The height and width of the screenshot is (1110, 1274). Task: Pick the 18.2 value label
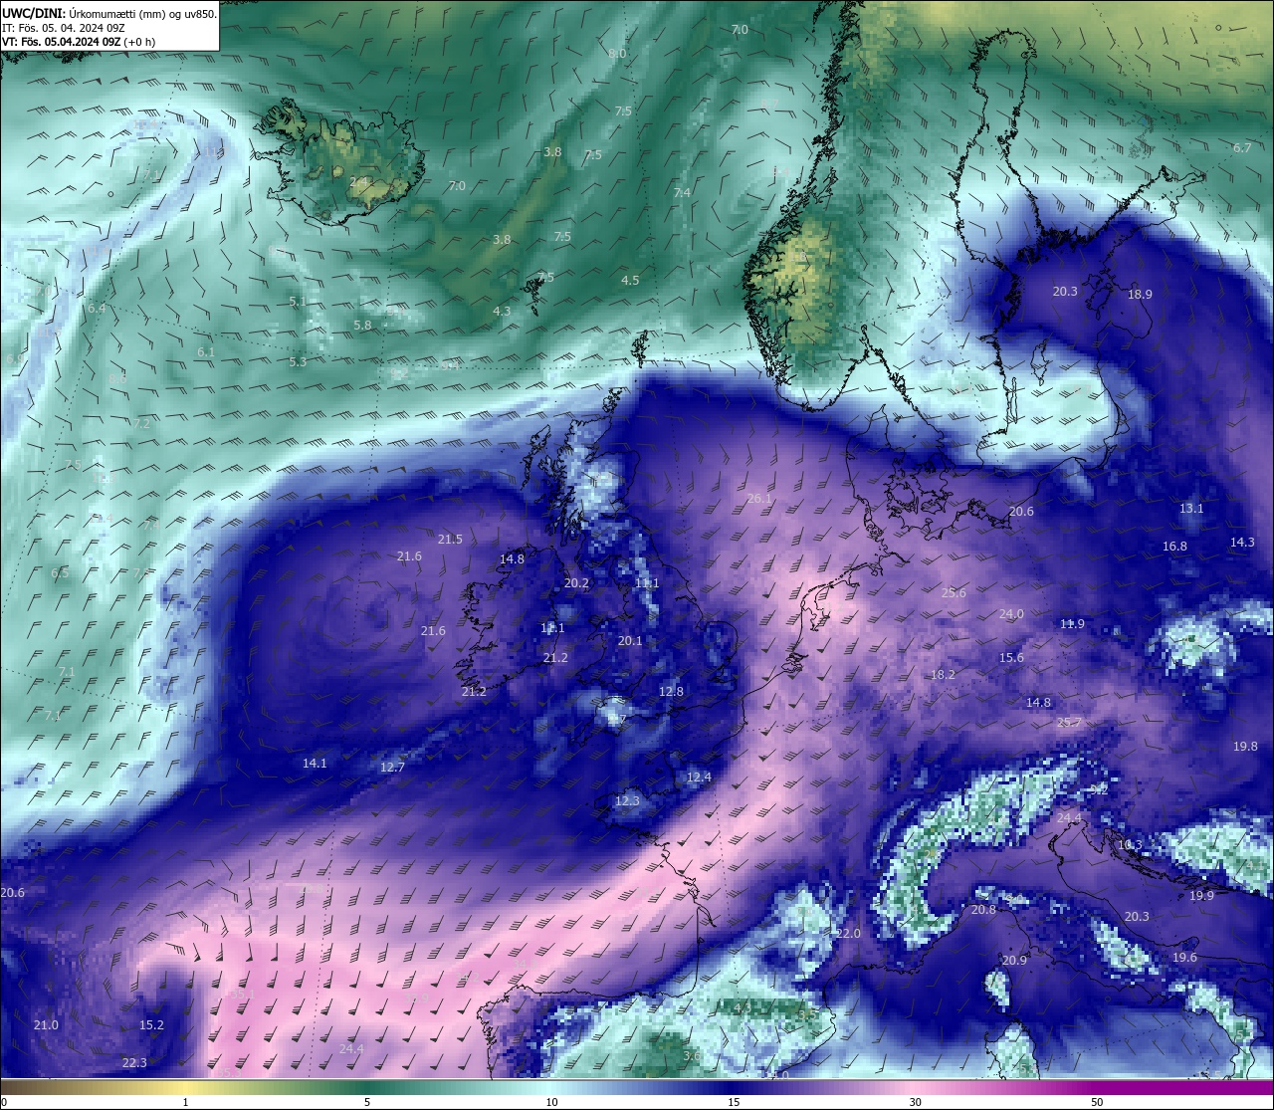coord(943,674)
